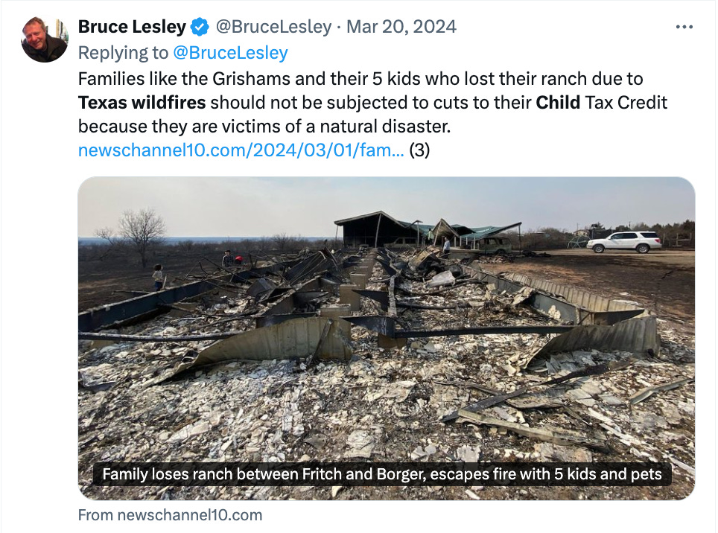
Task: Open the tweet's three-dot more menu
Action: click(x=684, y=27)
